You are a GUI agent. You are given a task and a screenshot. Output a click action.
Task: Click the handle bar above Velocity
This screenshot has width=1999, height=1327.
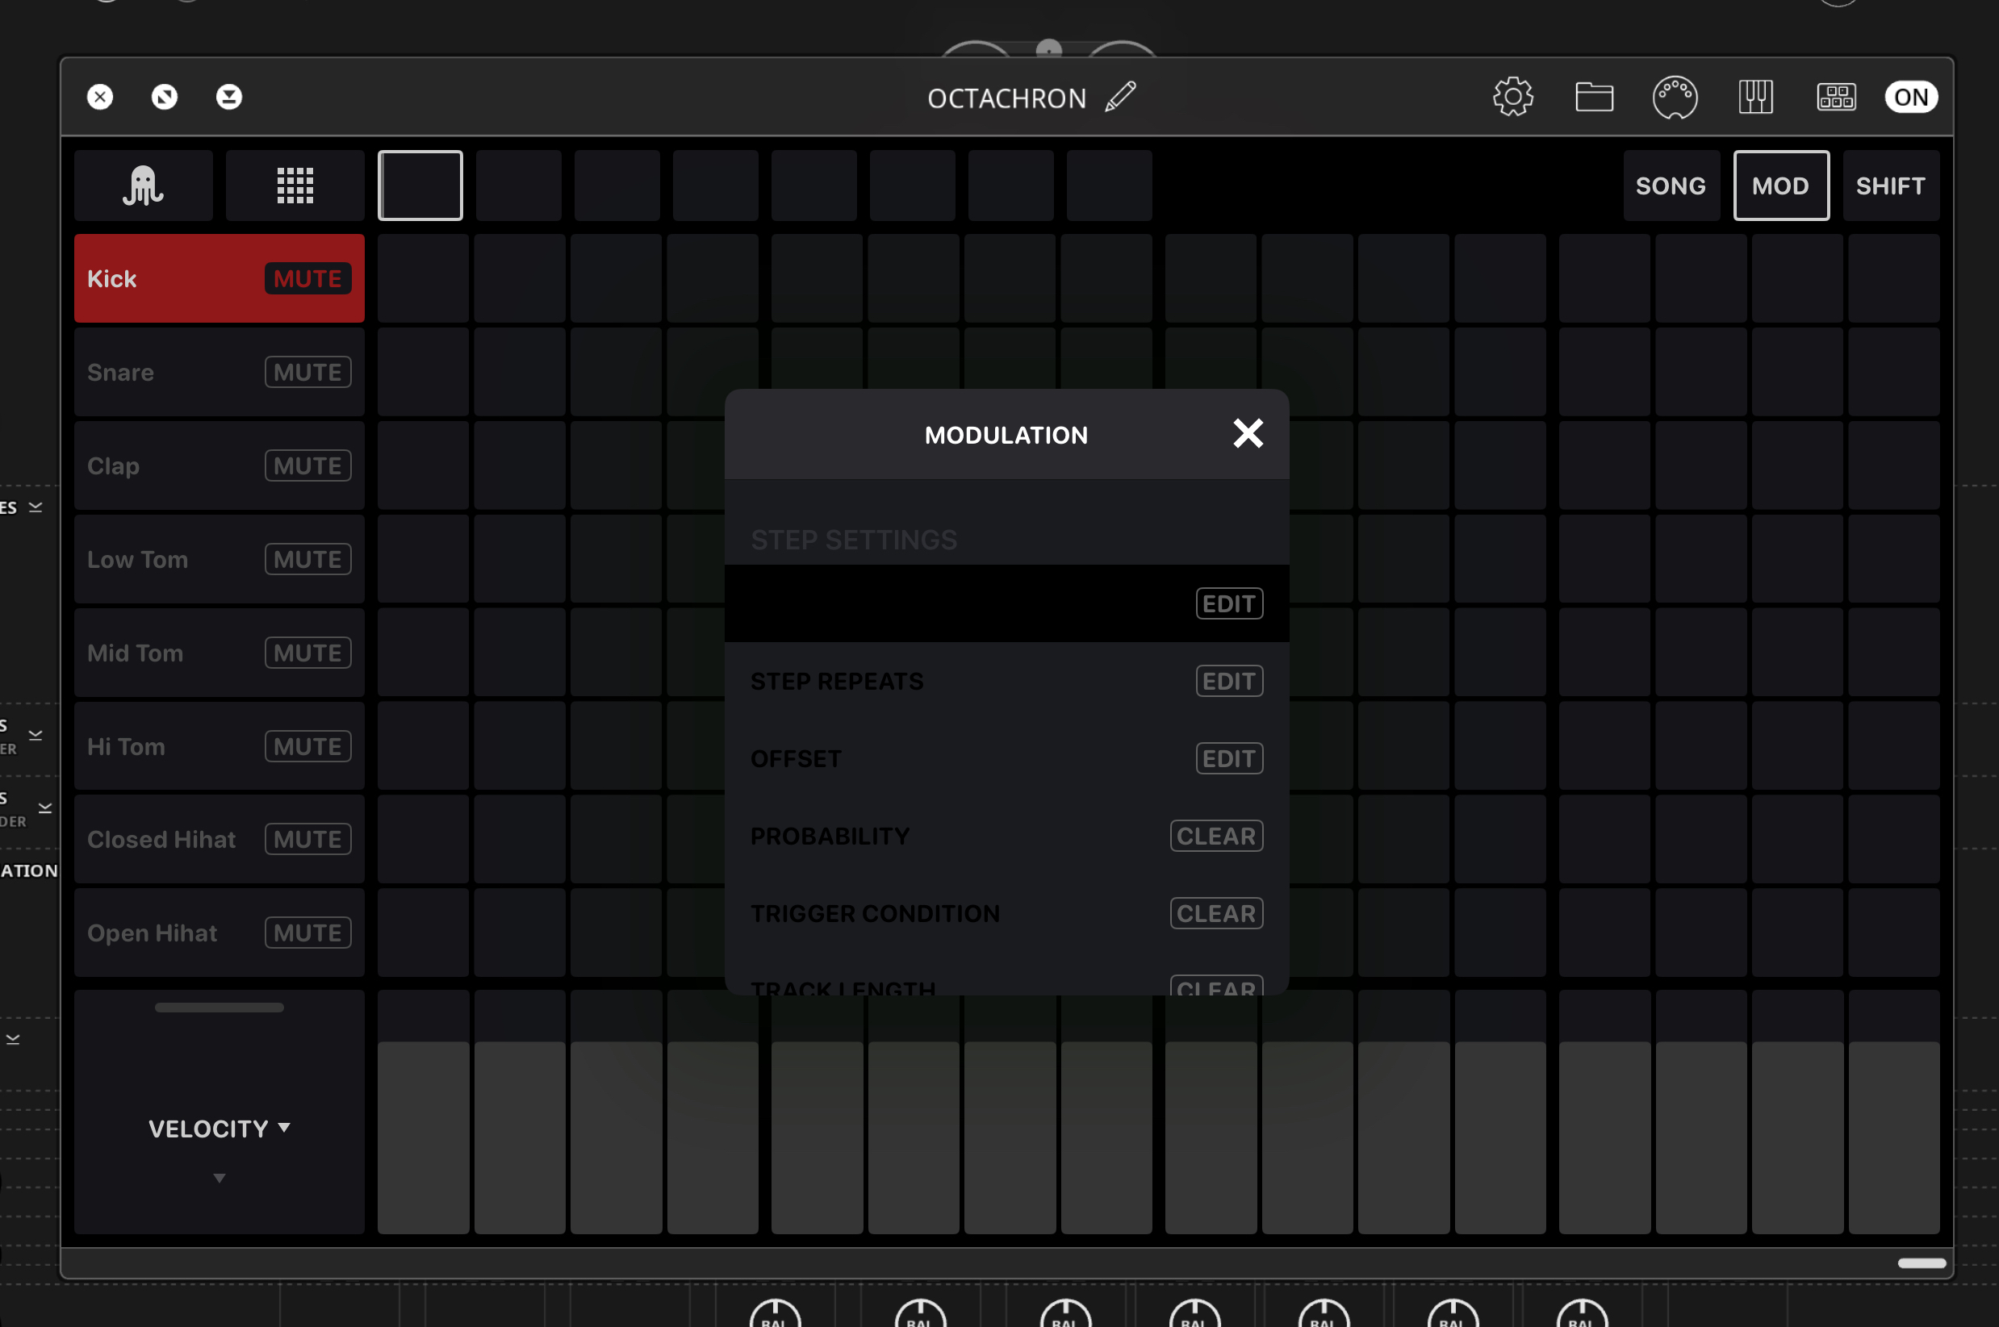[220, 1007]
